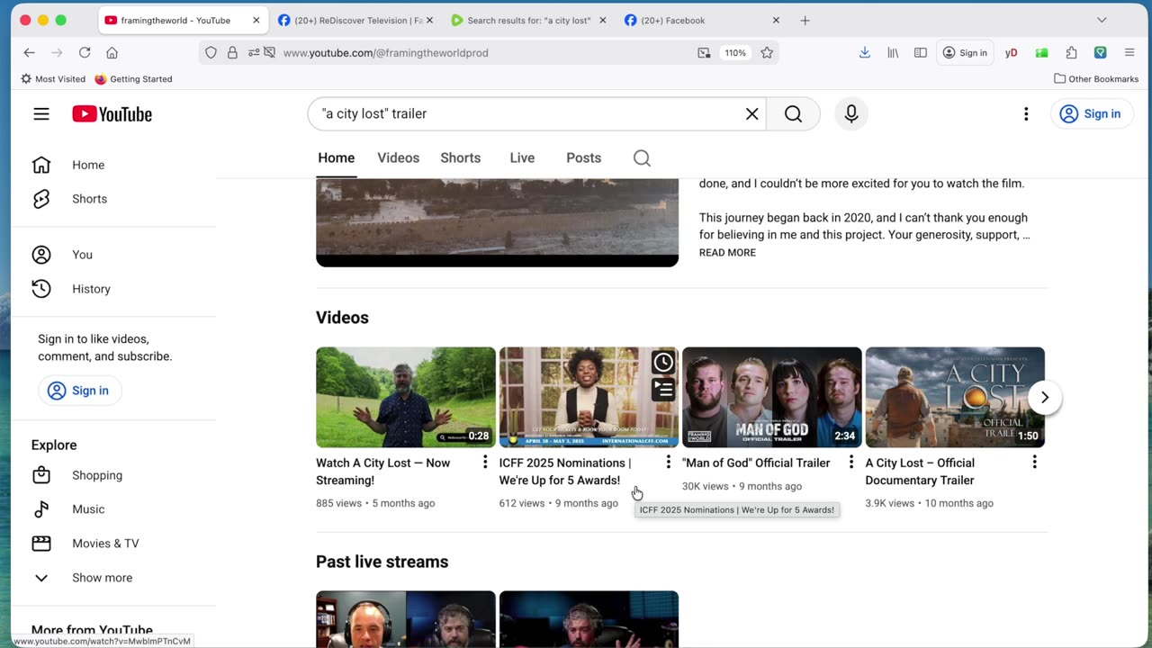This screenshot has width=1152, height=648.
Task: Switch to the (20+) Facebook browser tab
Action: click(702, 20)
